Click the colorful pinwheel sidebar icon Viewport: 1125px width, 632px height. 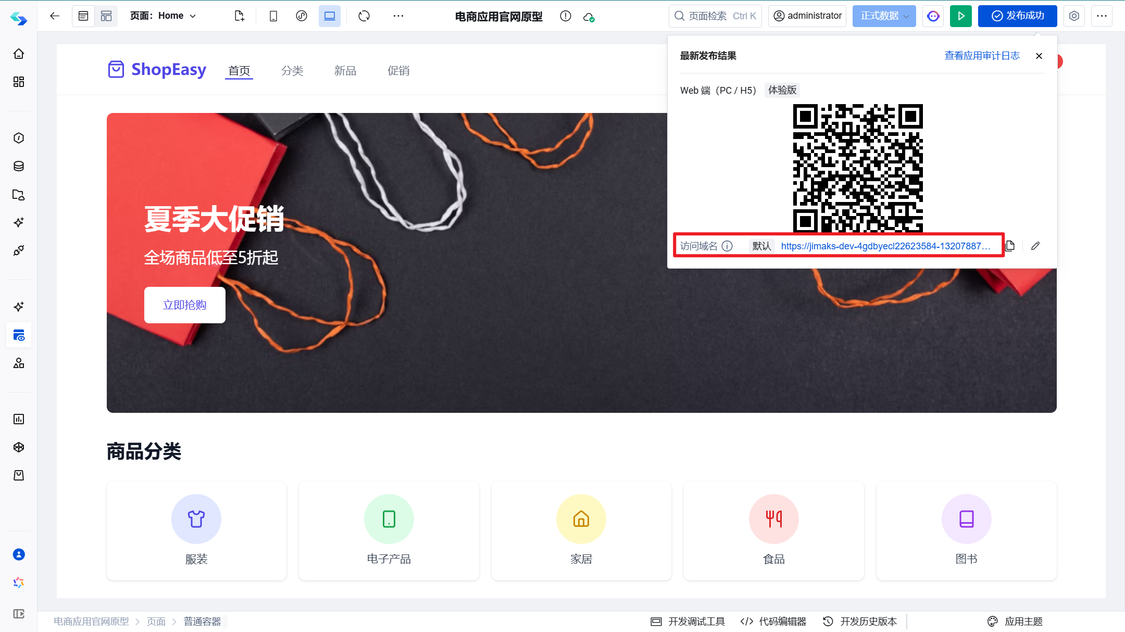click(19, 583)
